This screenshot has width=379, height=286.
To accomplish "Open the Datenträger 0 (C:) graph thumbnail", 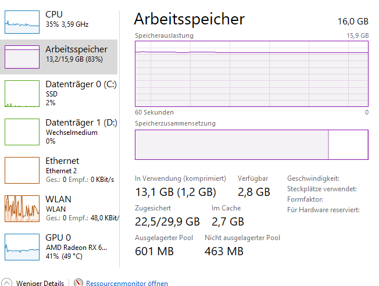I will (22, 94).
